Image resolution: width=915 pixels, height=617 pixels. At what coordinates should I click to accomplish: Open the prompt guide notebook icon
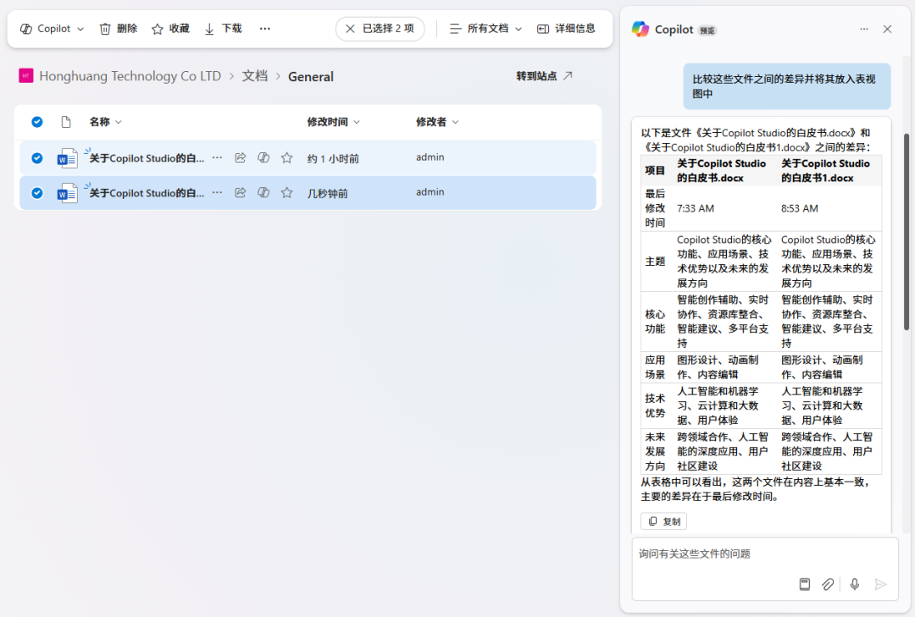[x=805, y=584]
